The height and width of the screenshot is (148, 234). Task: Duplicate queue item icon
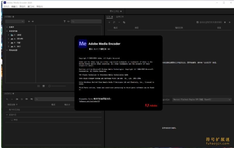(124, 22)
